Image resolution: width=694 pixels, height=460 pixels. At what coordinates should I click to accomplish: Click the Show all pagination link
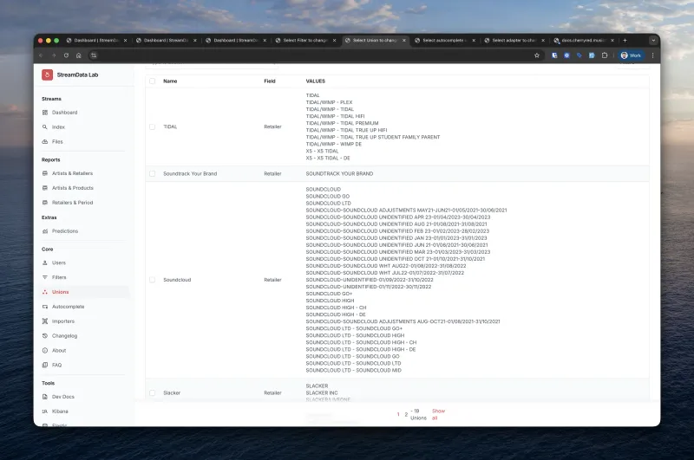tap(438, 414)
